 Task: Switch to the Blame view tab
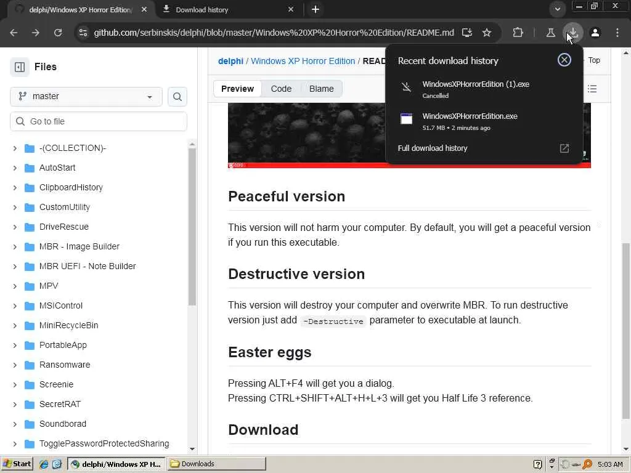(321, 89)
